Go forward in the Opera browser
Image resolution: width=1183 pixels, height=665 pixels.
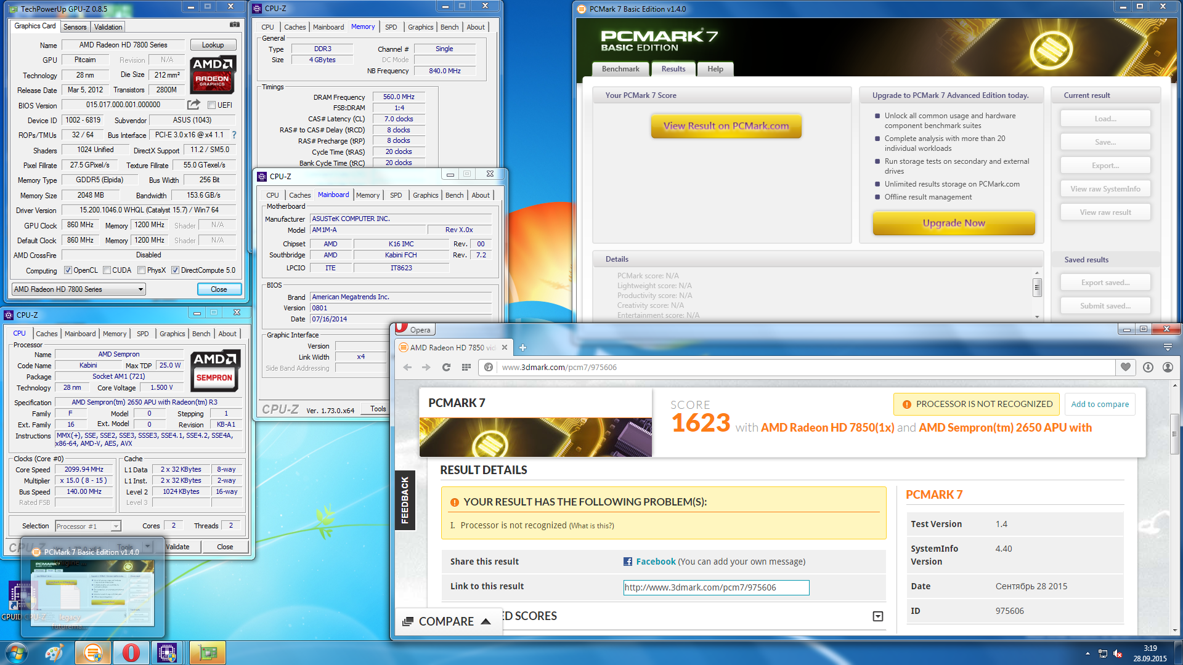pyautogui.click(x=426, y=367)
